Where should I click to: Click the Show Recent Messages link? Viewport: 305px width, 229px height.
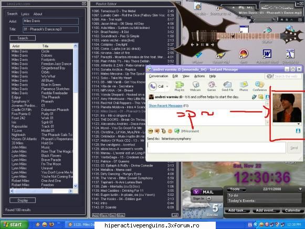coord(165,106)
